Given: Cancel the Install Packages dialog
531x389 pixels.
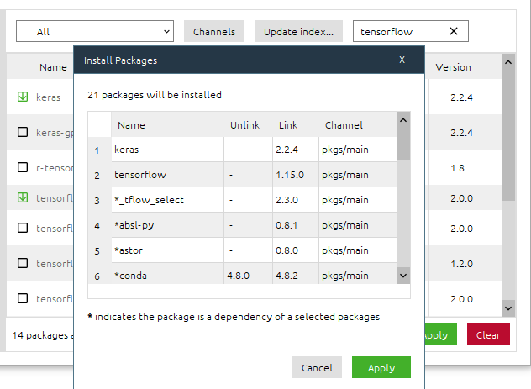Looking at the screenshot, I should coord(317,367).
